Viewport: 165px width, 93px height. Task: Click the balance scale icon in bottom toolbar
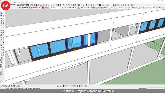pyautogui.click(x=19, y=86)
